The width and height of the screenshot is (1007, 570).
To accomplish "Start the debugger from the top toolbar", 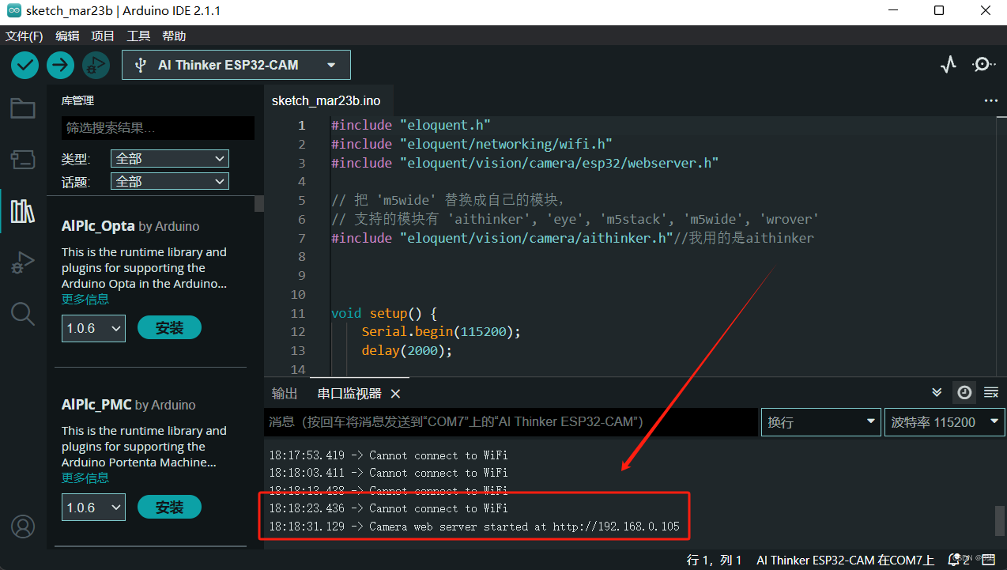I will 96,65.
